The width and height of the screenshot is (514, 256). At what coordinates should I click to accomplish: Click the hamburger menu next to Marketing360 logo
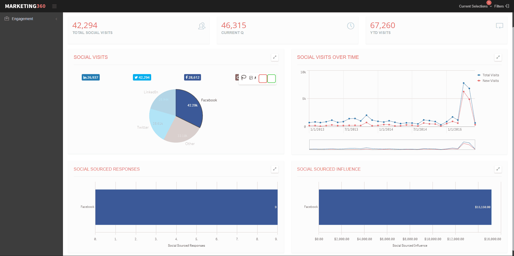[x=54, y=6]
